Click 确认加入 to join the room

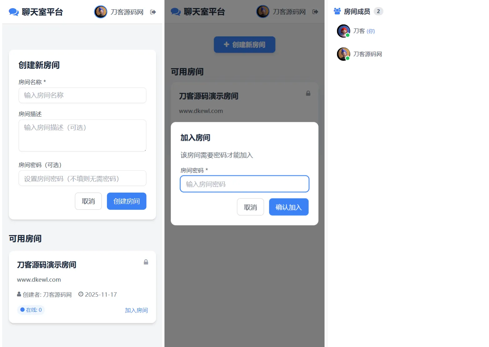pyautogui.click(x=289, y=207)
